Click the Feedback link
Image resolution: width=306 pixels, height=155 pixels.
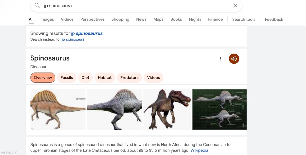click(274, 19)
